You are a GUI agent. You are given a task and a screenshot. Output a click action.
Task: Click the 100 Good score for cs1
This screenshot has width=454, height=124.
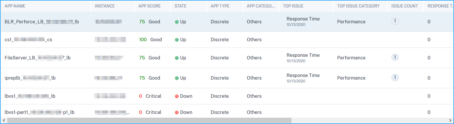[150, 40]
